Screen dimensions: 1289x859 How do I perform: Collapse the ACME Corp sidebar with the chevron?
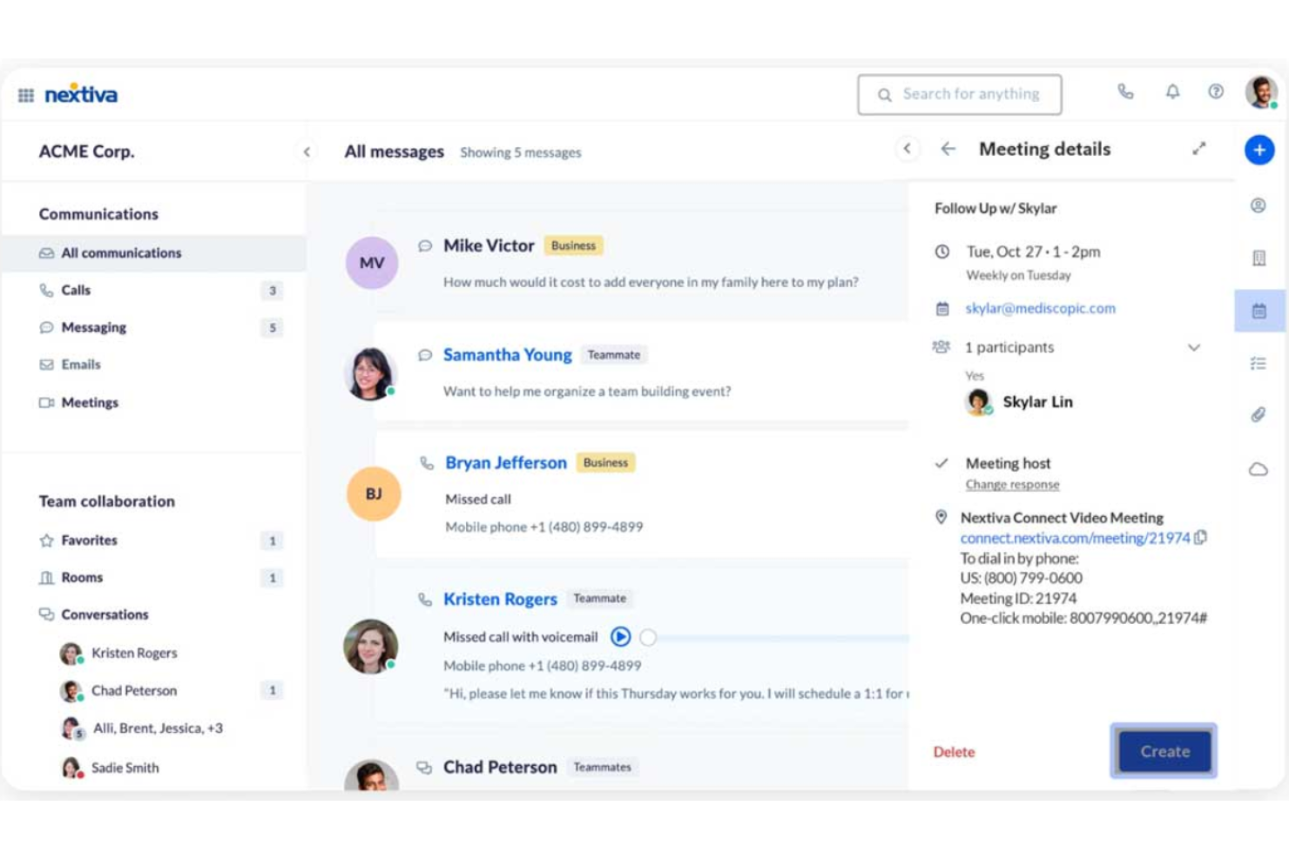(307, 151)
